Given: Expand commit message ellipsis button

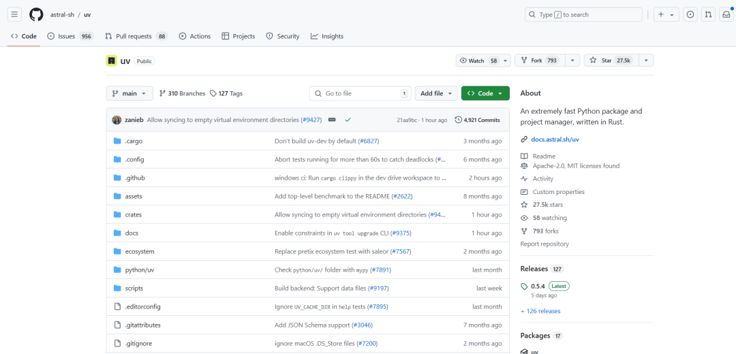Looking at the screenshot, I should [332, 120].
